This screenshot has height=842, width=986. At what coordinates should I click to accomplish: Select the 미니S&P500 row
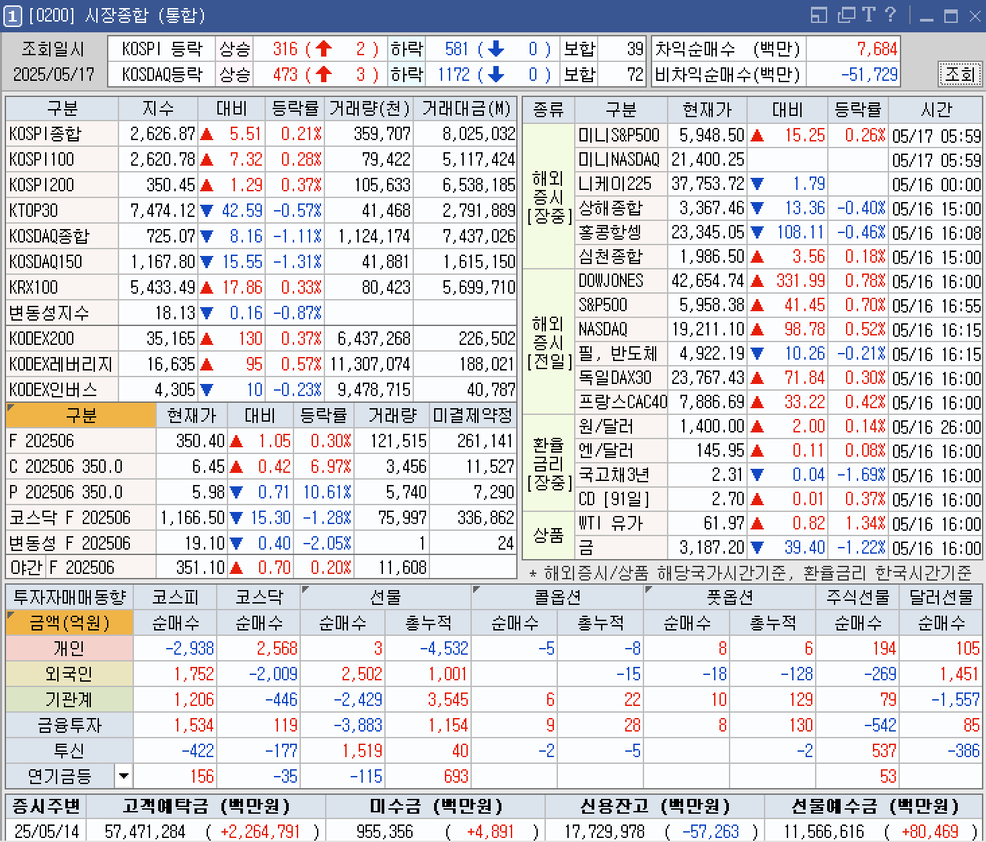coord(779,135)
